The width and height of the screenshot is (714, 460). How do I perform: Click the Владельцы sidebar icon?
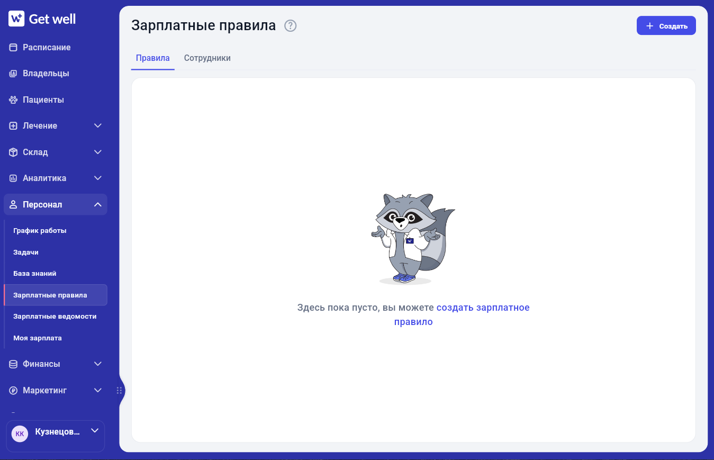click(x=13, y=74)
